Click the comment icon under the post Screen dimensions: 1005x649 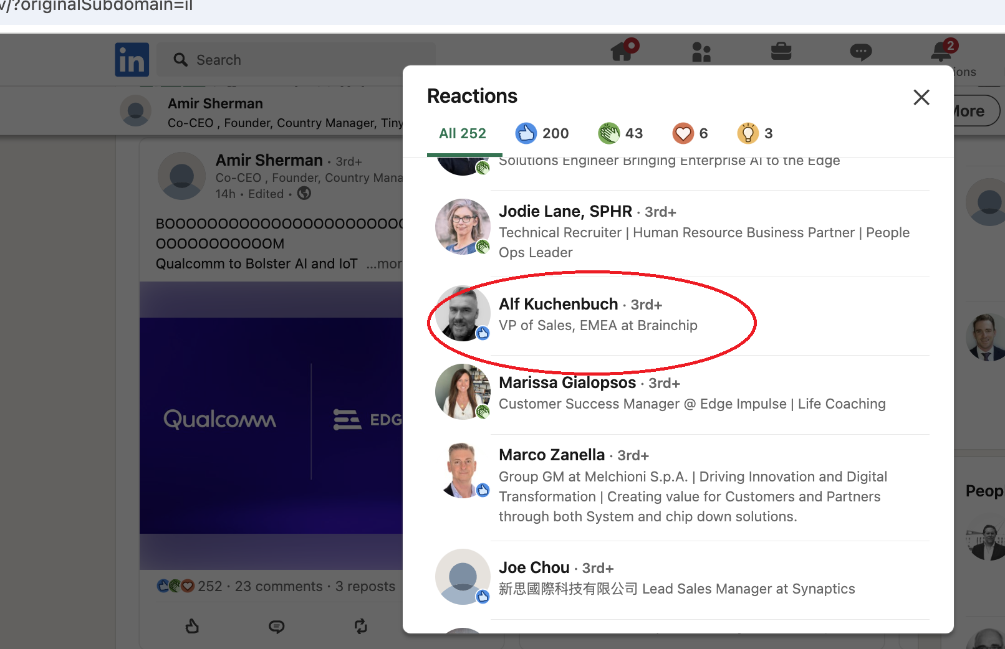[x=276, y=626]
